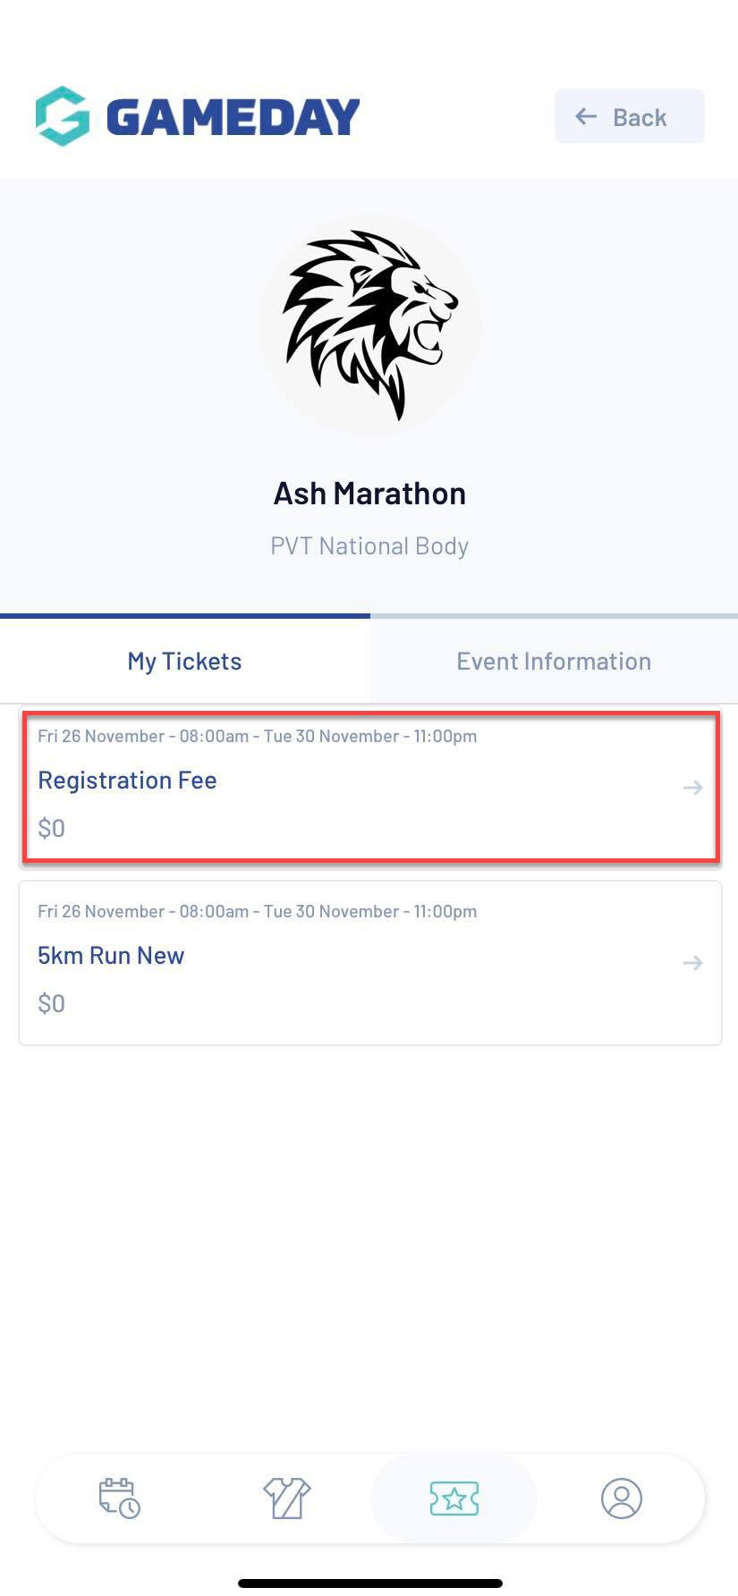Select the Ash Marathon event title

[369, 494]
